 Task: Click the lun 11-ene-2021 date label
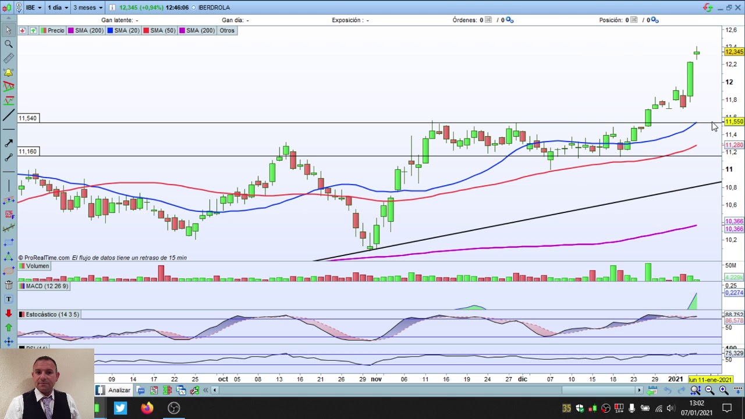710,379
